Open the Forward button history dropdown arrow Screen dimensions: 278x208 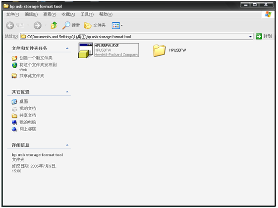[46, 25]
